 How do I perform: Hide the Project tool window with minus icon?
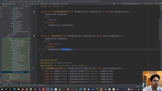click(29, 6)
